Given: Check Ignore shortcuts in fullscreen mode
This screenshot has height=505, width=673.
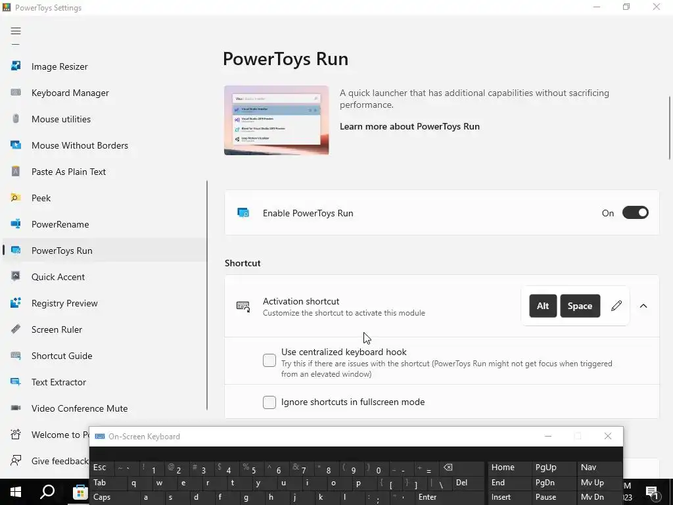Looking at the screenshot, I should [x=269, y=402].
